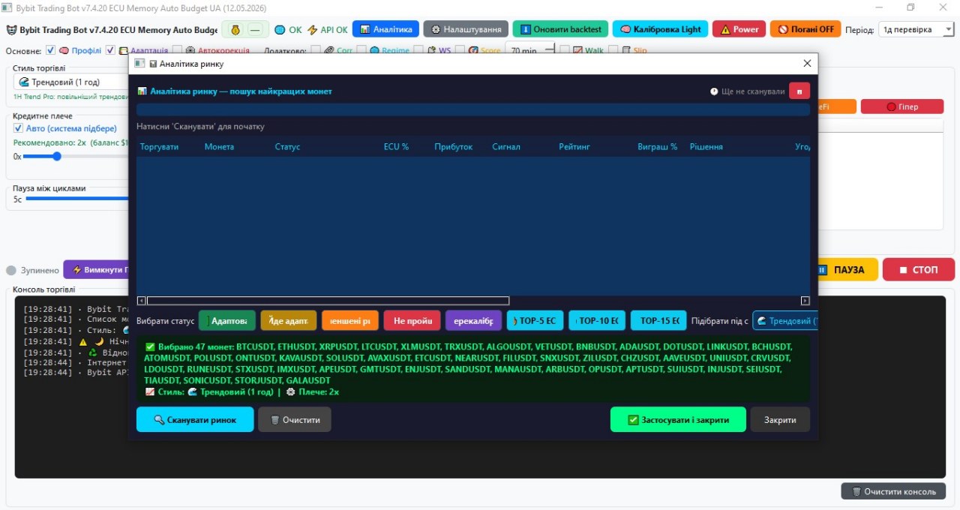Enable the Corr checkbox
This screenshot has height=510, width=960.
point(316,50)
